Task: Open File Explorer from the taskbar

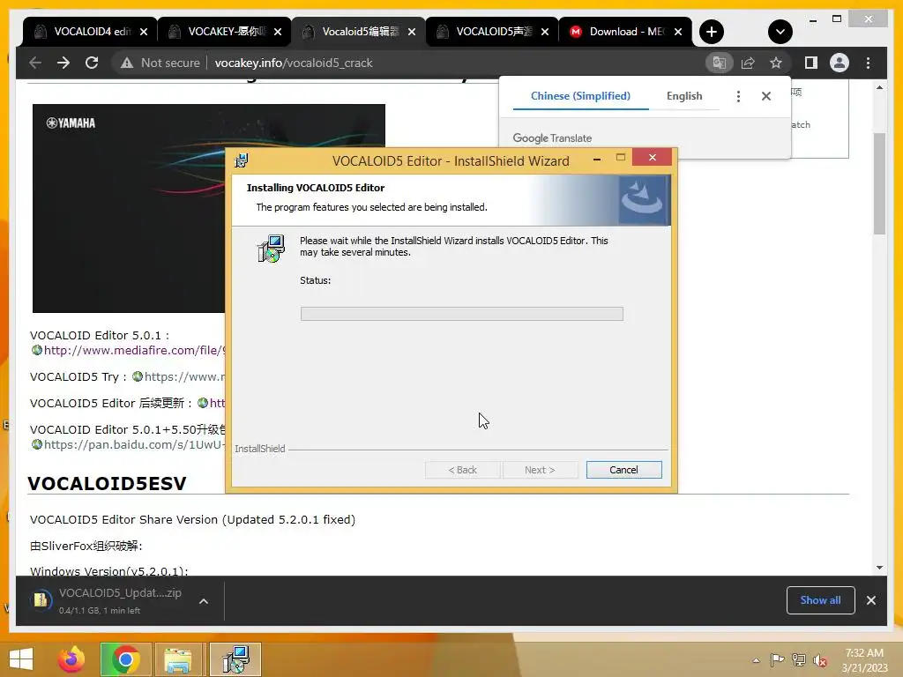Action: click(178, 659)
